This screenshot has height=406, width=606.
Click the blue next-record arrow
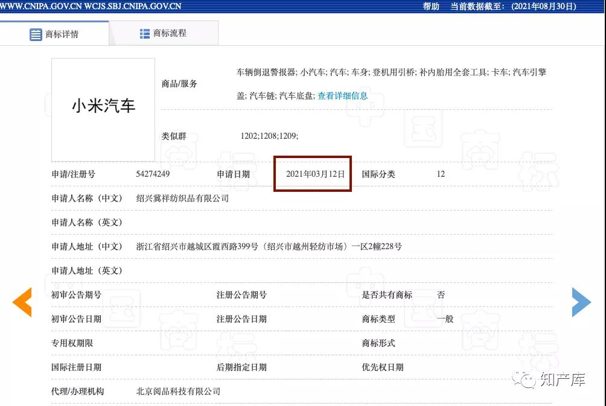[581, 302]
